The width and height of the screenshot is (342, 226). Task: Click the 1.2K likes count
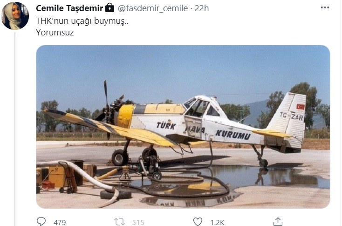[x=217, y=223]
